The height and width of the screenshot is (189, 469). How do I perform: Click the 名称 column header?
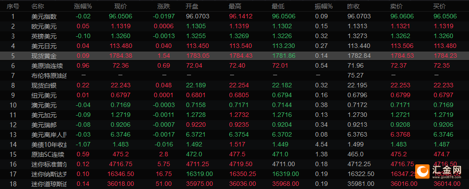[37, 6]
